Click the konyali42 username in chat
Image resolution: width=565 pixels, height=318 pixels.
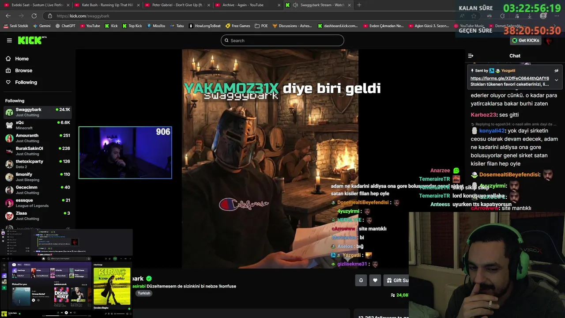492,131
